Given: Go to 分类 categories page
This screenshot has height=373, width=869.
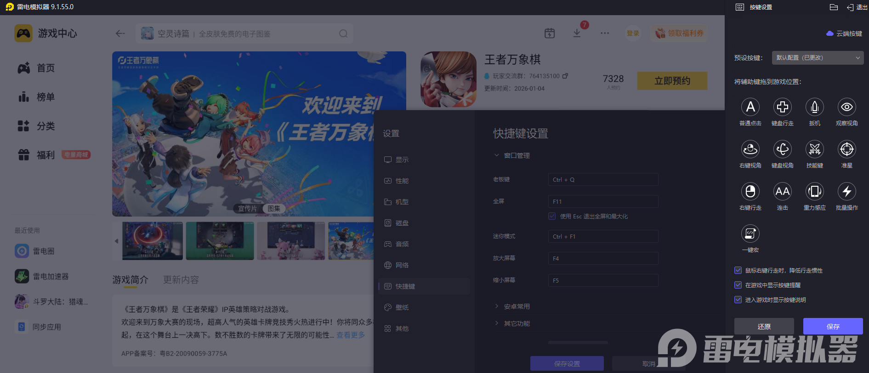Looking at the screenshot, I should (36, 126).
